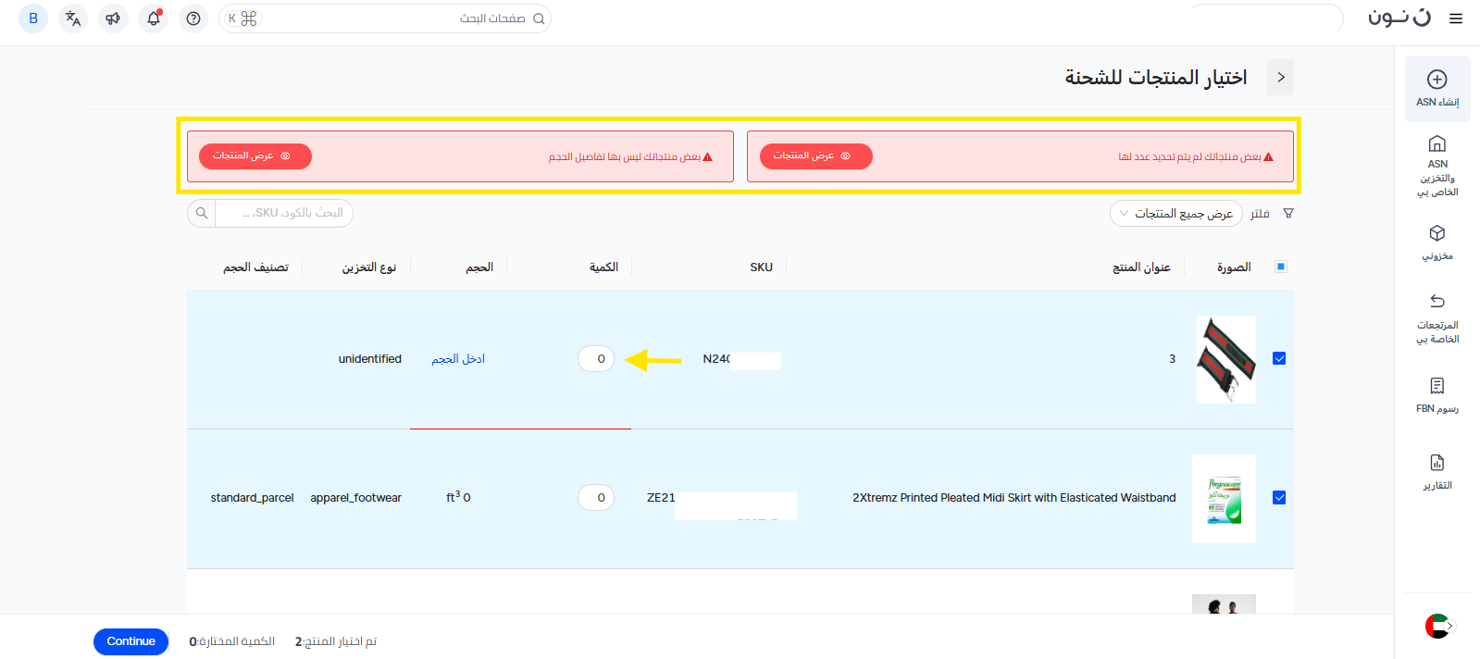Screen dimensions: 1480x659
Task: Click the apparel_footwear storage type cell
Action: click(356, 498)
